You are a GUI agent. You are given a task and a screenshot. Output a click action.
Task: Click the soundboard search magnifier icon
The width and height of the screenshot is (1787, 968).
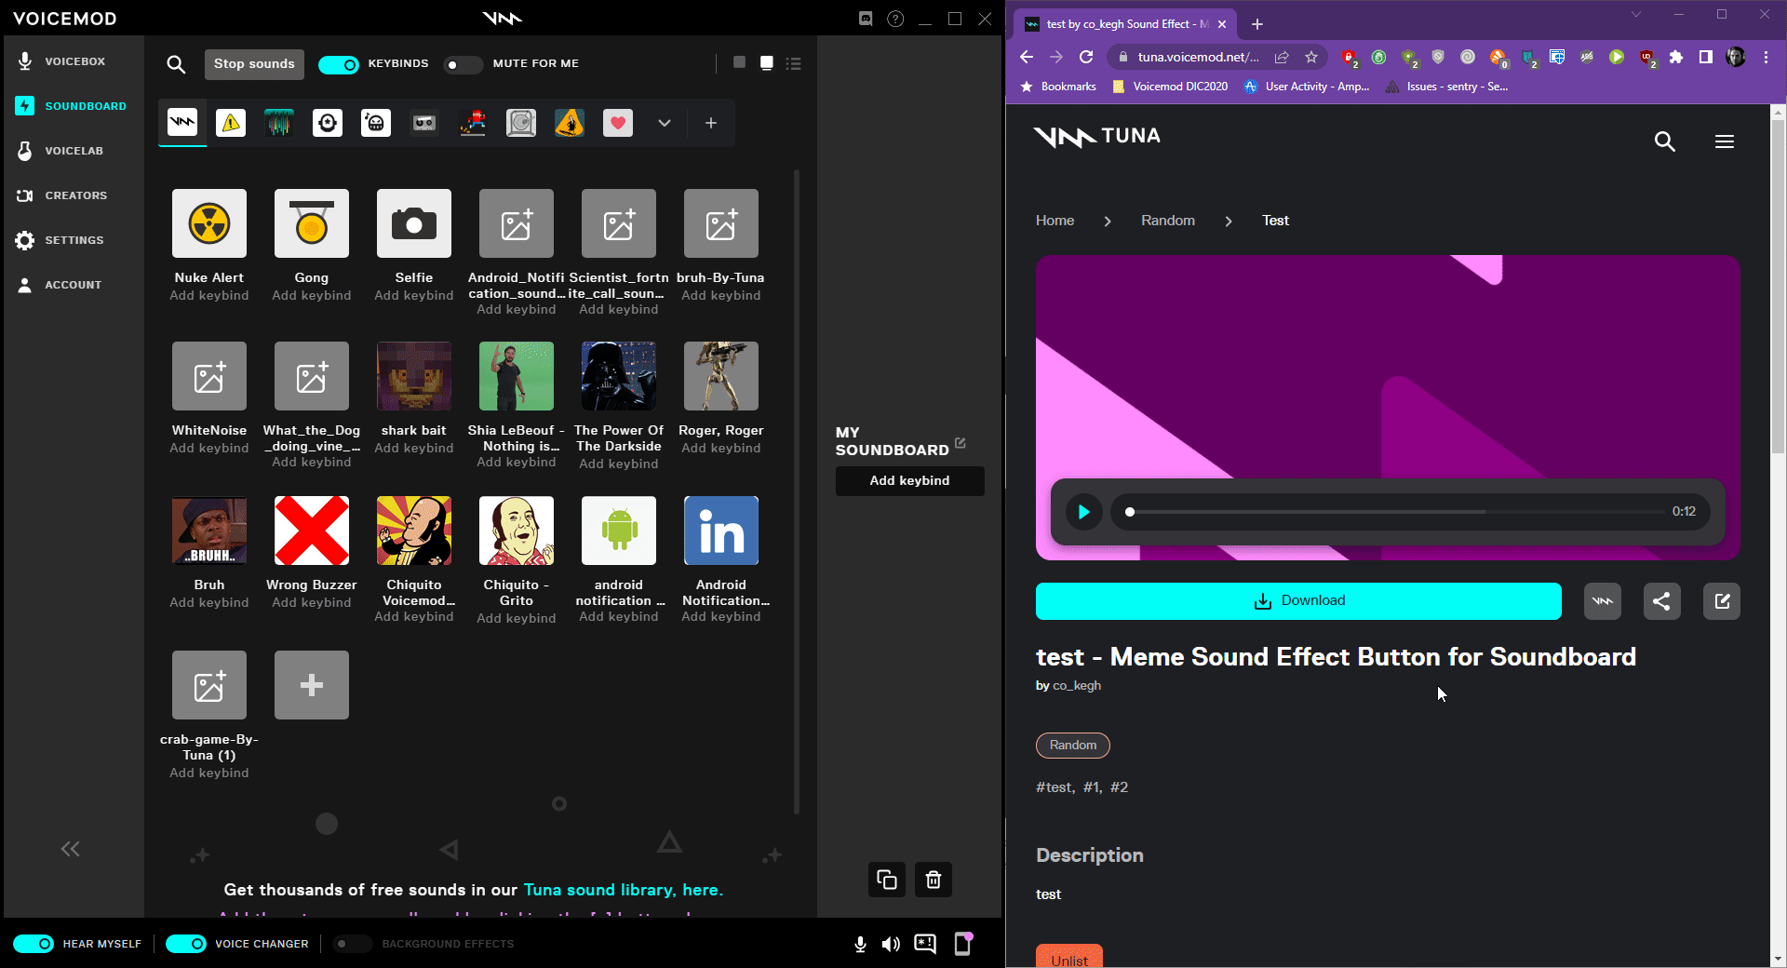[176, 64]
